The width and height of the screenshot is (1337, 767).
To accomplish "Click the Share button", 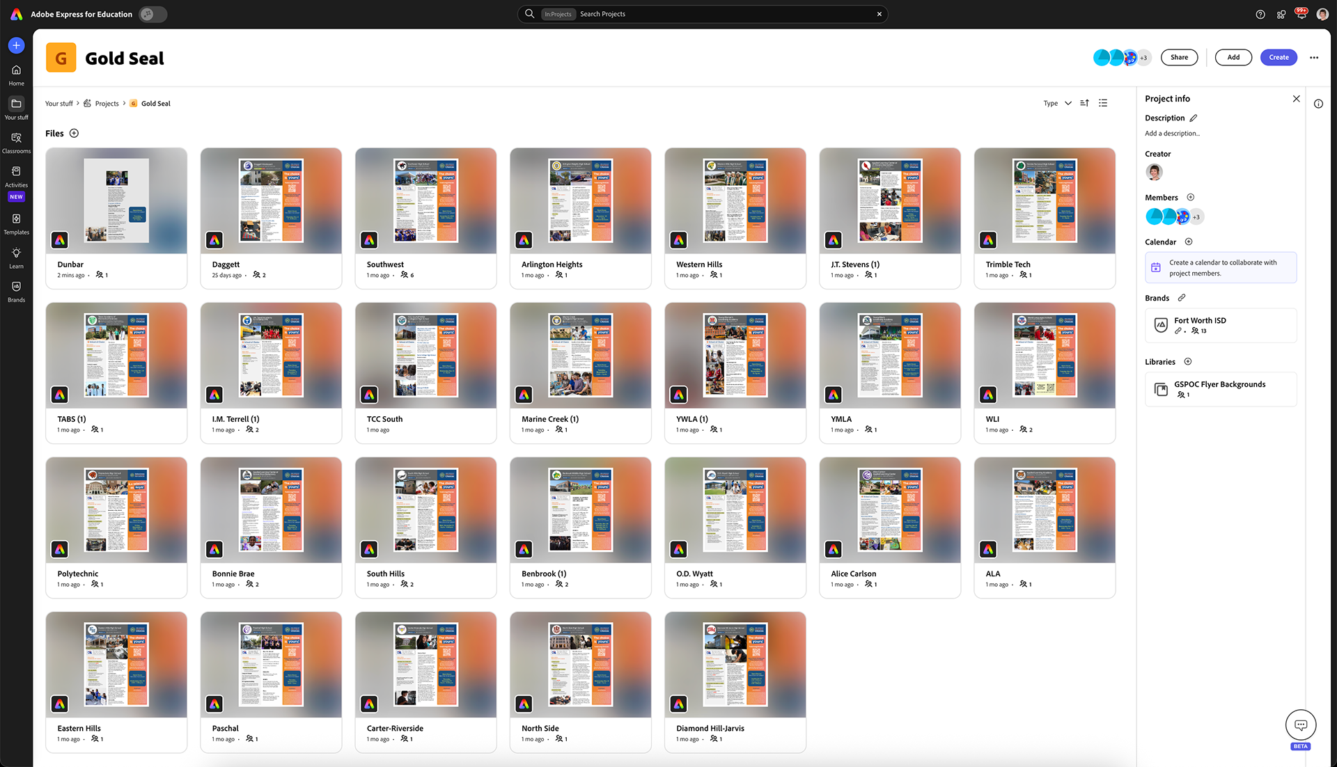I will pos(1179,58).
